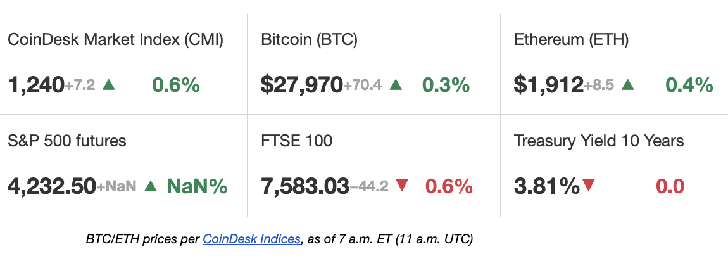Click the green up triangle beside Ethereum +8.5
Screen dimensions: 728x261
[628, 85]
